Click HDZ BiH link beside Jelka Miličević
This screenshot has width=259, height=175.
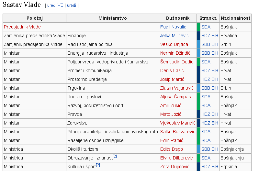209,36
